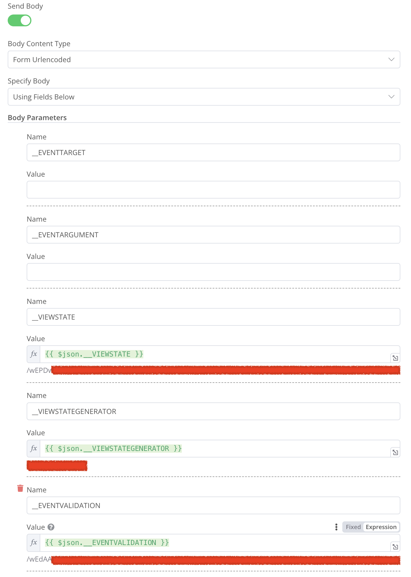Click the fx icon for __VIEWSTATEGENERATOR value
Viewport: 411px width, 577px height.
(x=34, y=449)
